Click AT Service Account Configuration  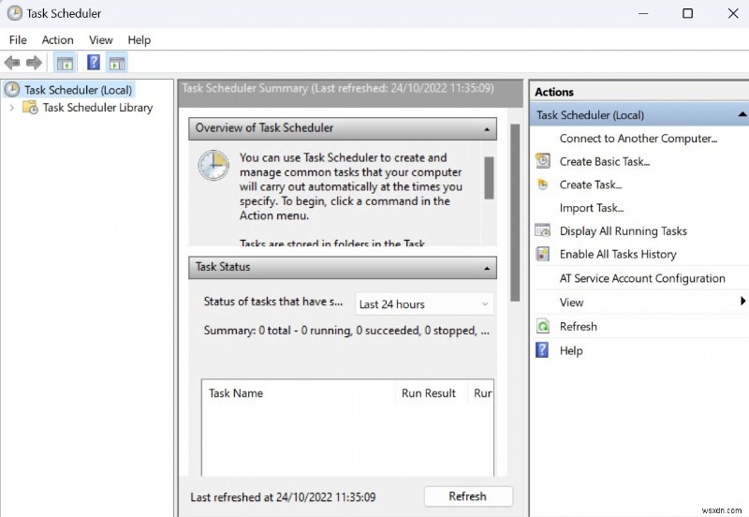[x=642, y=278]
